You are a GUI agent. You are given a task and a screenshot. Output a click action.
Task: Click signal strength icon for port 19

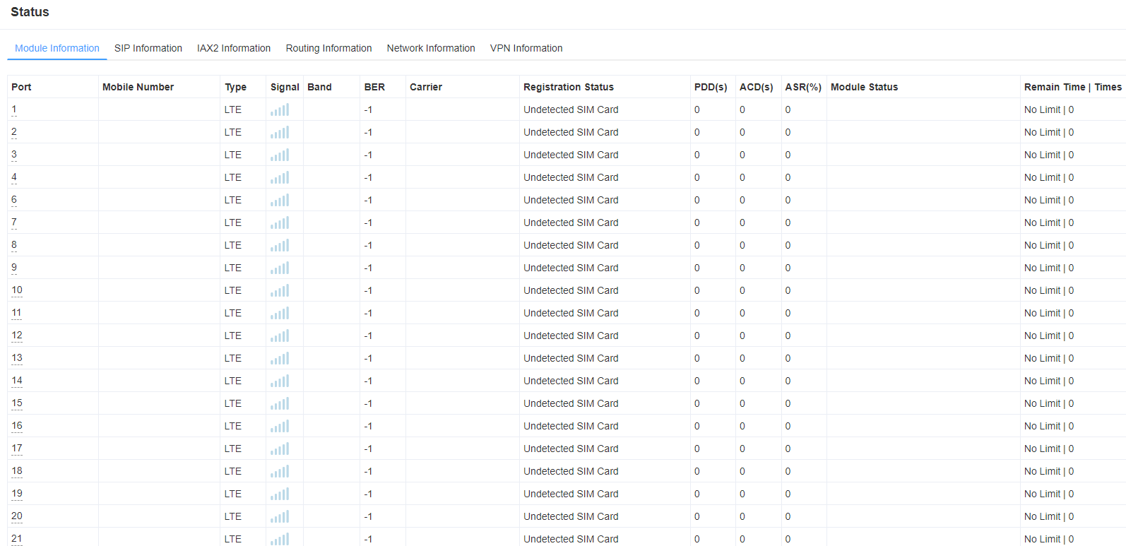click(x=280, y=494)
